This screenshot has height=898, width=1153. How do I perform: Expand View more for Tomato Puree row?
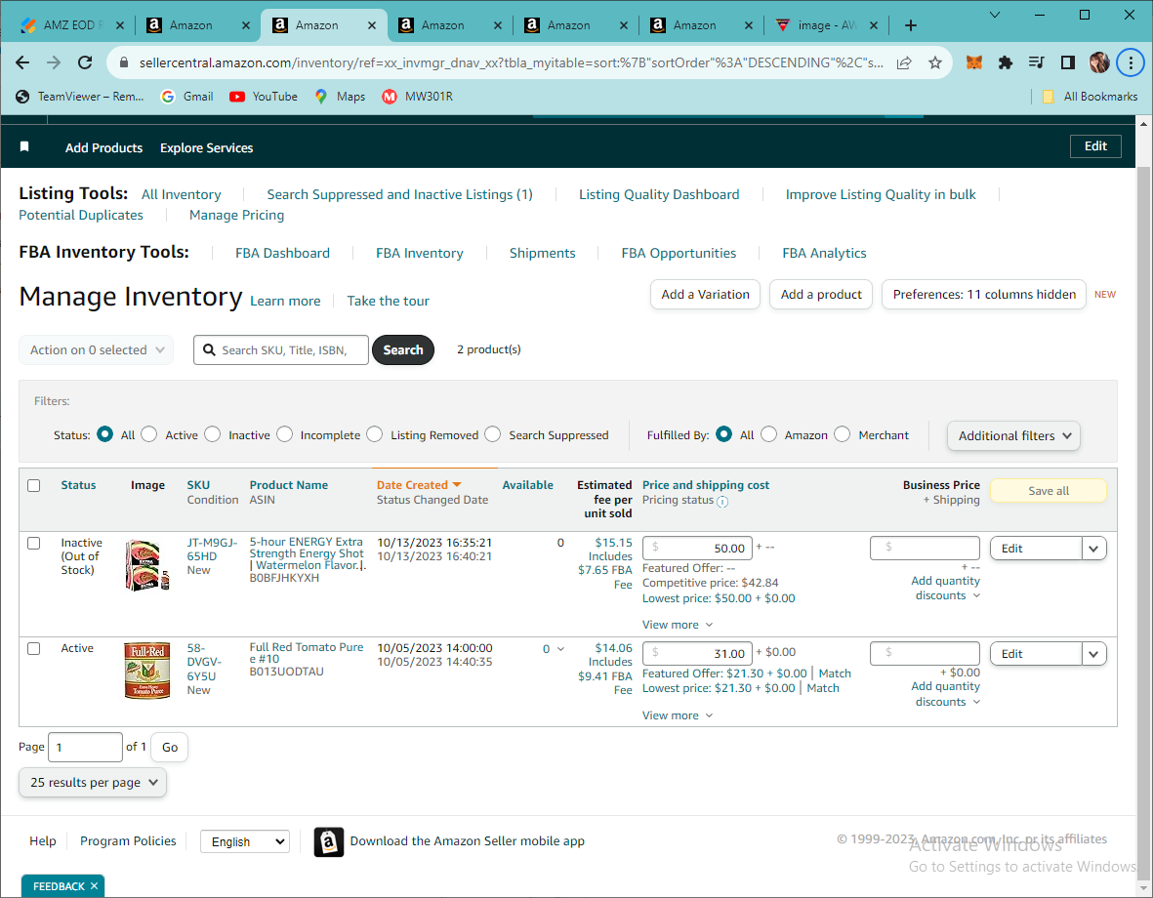click(678, 715)
